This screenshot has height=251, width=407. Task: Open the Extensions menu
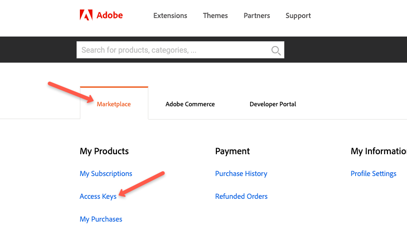click(x=170, y=16)
